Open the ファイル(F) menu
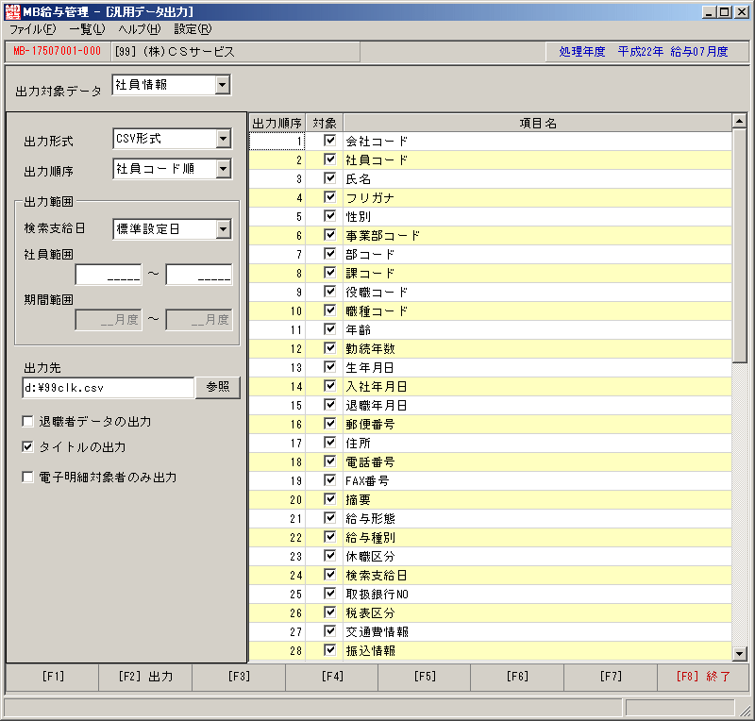The width and height of the screenshot is (755, 721). click(x=33, y=29)
